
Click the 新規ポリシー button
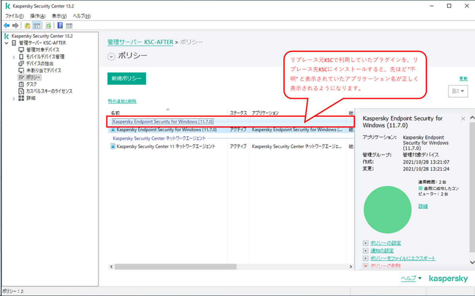(127, 78)
